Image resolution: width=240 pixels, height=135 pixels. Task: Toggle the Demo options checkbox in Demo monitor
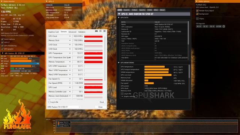(x=2, y=39)
